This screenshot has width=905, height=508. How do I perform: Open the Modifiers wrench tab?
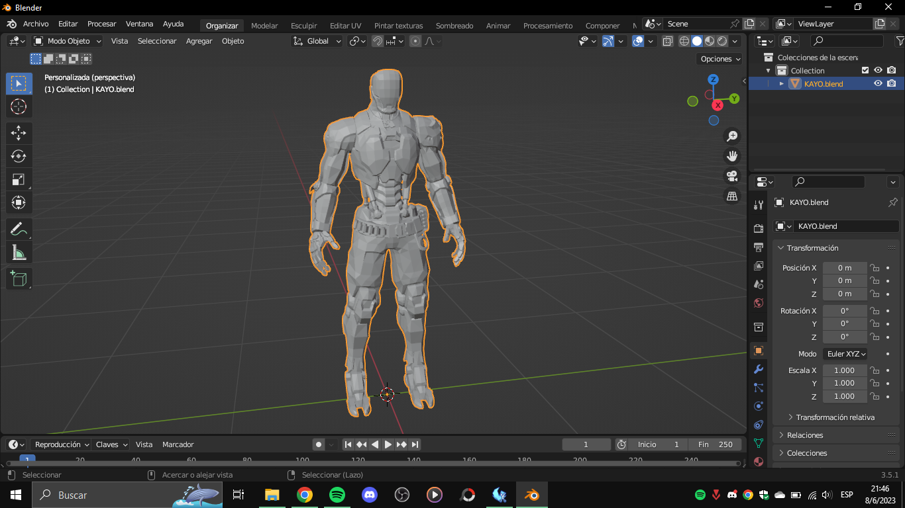tap(759, 369)
